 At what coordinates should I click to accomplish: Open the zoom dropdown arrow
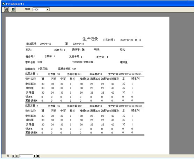pos(48,9)
